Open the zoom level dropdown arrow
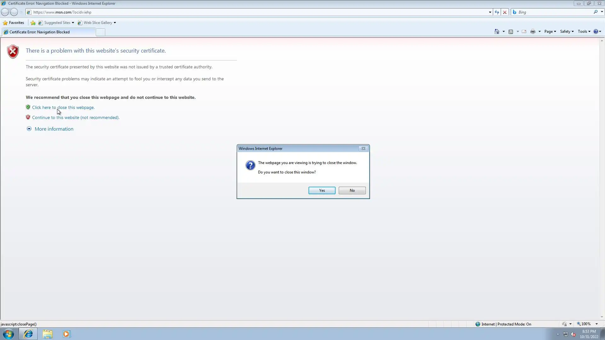 [x=596, y=324]
